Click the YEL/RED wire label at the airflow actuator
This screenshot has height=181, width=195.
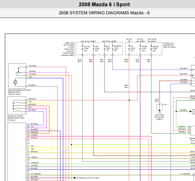[32, 74]
